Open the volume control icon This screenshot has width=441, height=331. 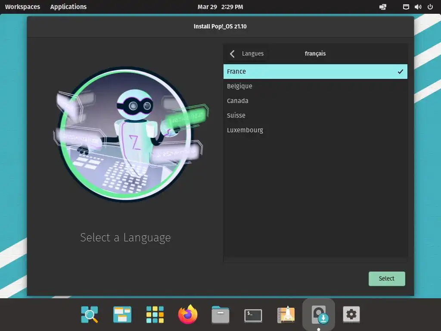[x=418, y=7]
